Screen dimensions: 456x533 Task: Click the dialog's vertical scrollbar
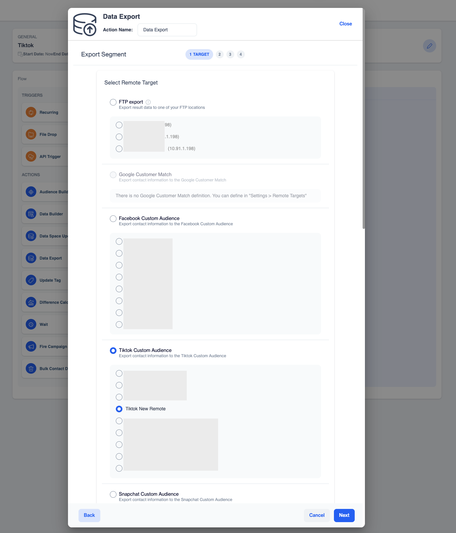click(364, 119)
